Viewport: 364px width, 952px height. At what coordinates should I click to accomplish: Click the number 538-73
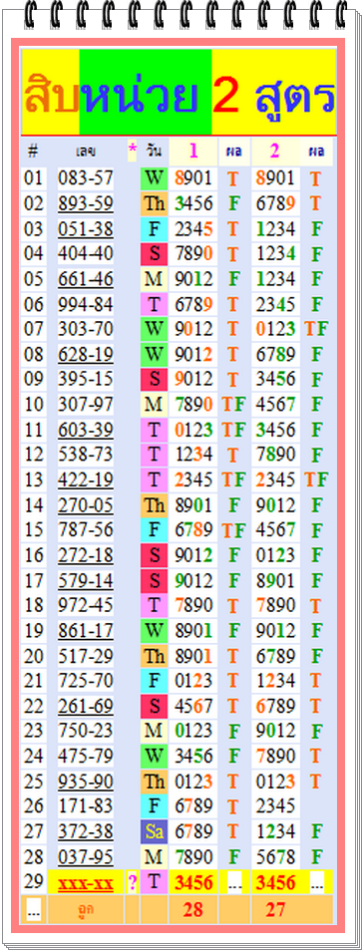pos(86,455)
